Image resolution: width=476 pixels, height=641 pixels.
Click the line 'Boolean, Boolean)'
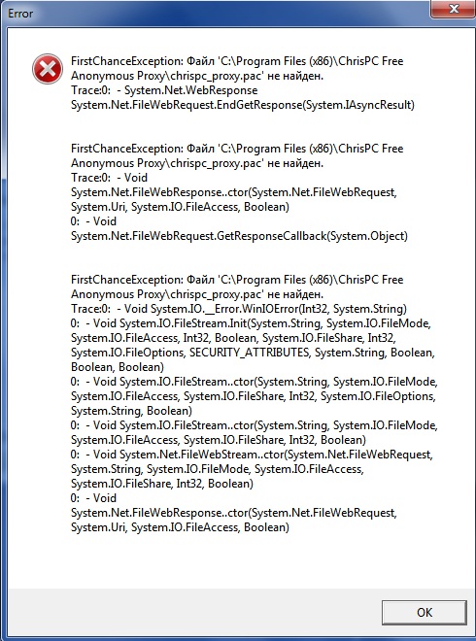pyautogui.click(x=118, y=367)
